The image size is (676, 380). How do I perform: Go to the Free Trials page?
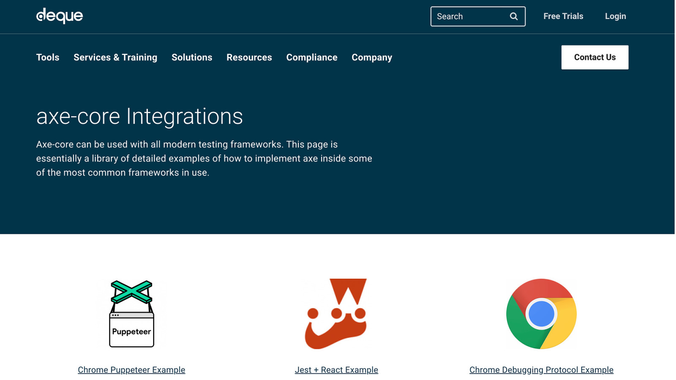point(563,16)
